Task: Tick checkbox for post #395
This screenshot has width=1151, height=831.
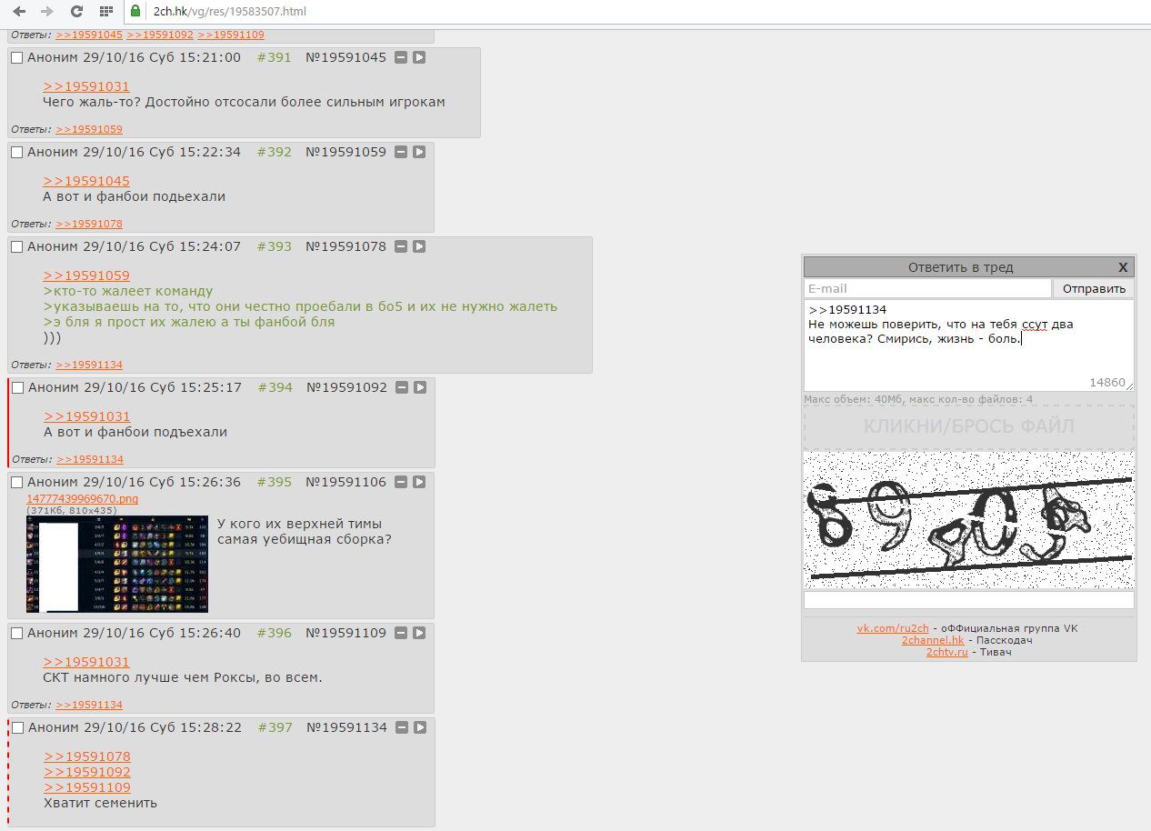Action: pyautogui.click(x=16, y=483)
